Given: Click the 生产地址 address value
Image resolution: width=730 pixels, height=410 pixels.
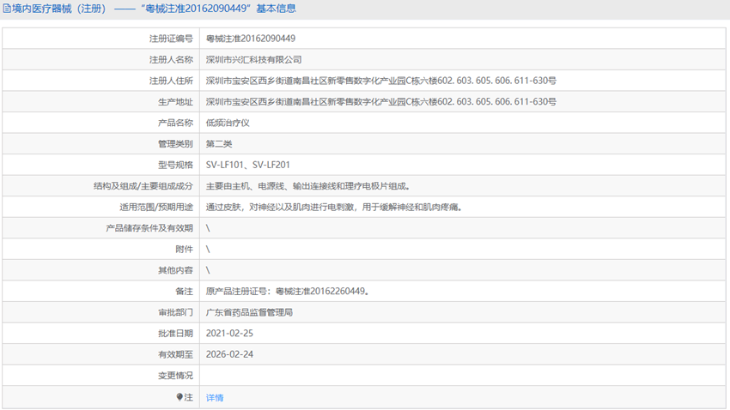Looking at the screenshot, I should click(x=380, y=102).
